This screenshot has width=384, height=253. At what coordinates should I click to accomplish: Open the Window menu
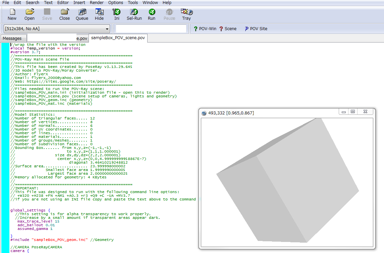click(150, 2)
